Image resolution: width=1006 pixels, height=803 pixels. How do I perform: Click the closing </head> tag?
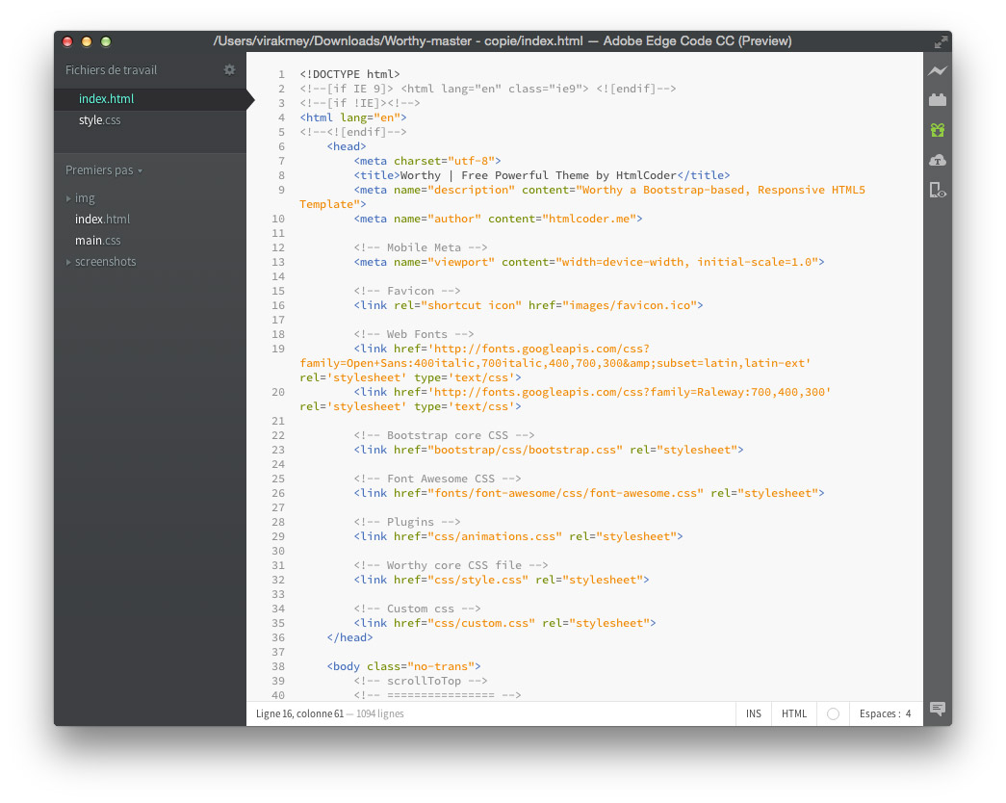coord(349,637)
